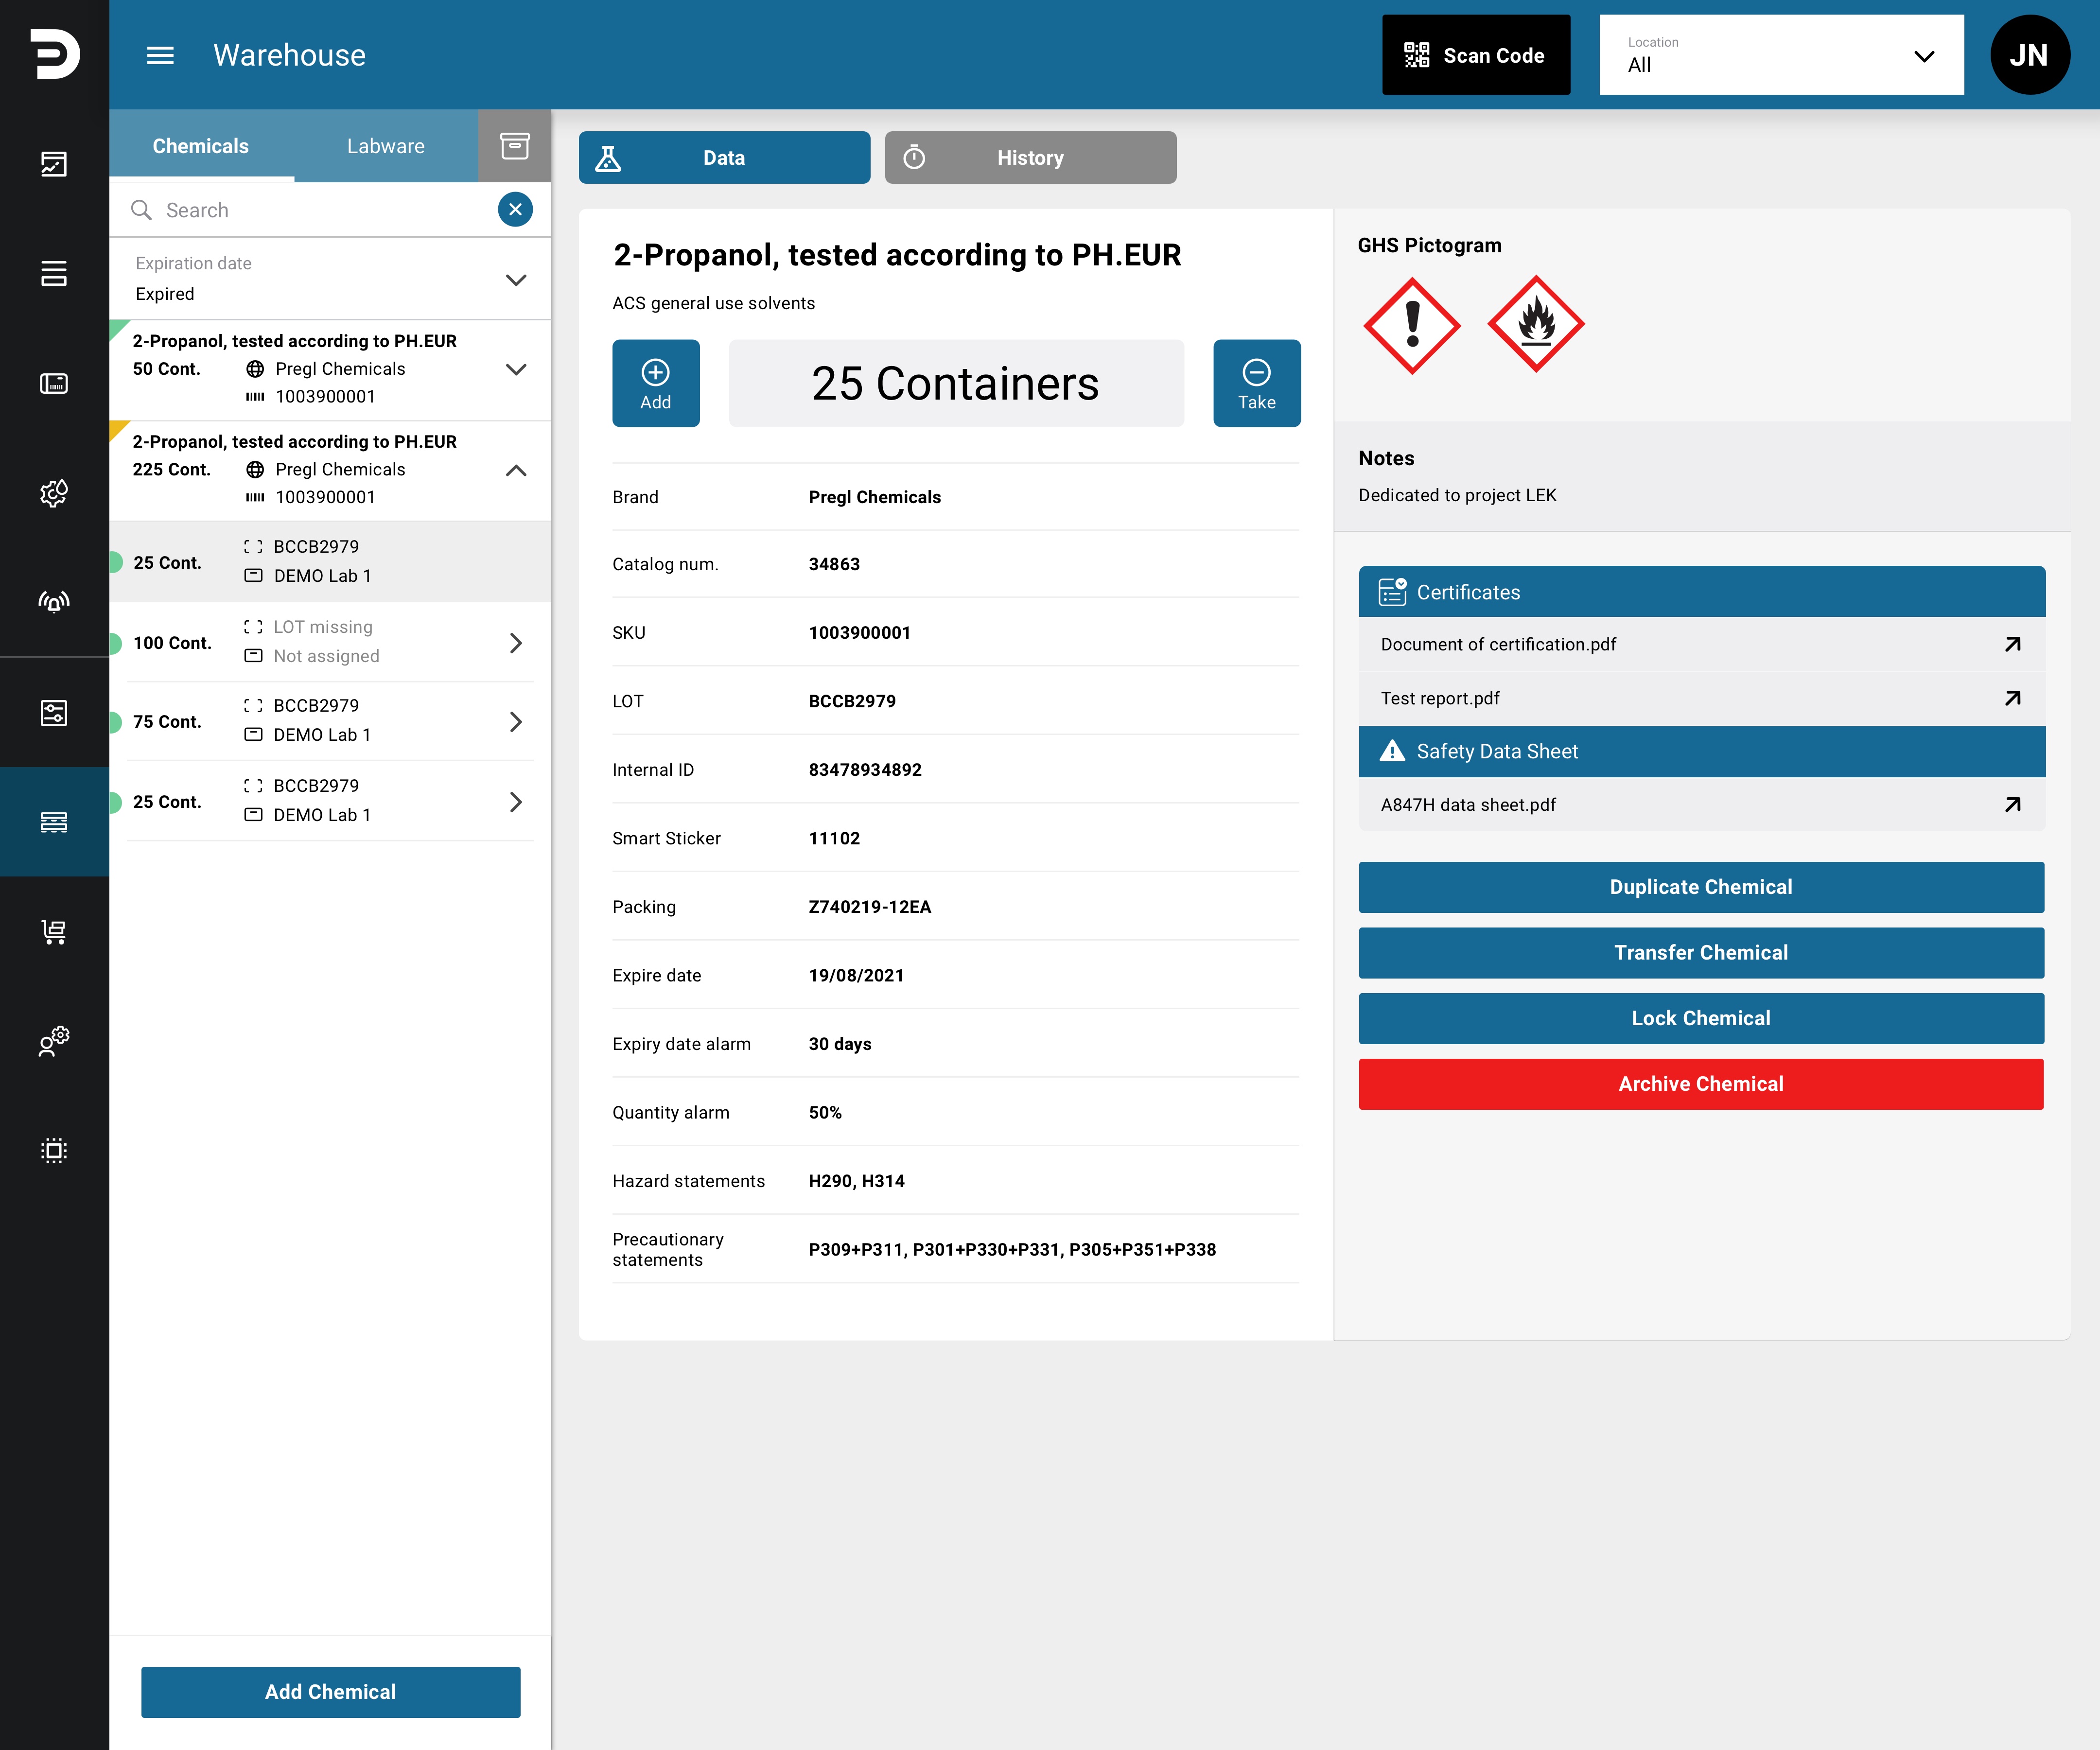
Task: Open the shopping cart sidebar icon
Action: click(x=54, y=932)
